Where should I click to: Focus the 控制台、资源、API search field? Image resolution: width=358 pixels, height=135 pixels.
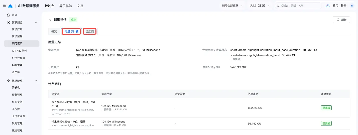click(298, 5)
